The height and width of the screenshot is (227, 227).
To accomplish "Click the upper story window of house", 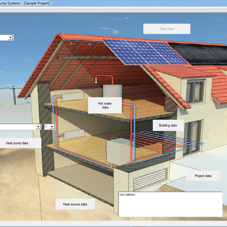I will [195, 90].
